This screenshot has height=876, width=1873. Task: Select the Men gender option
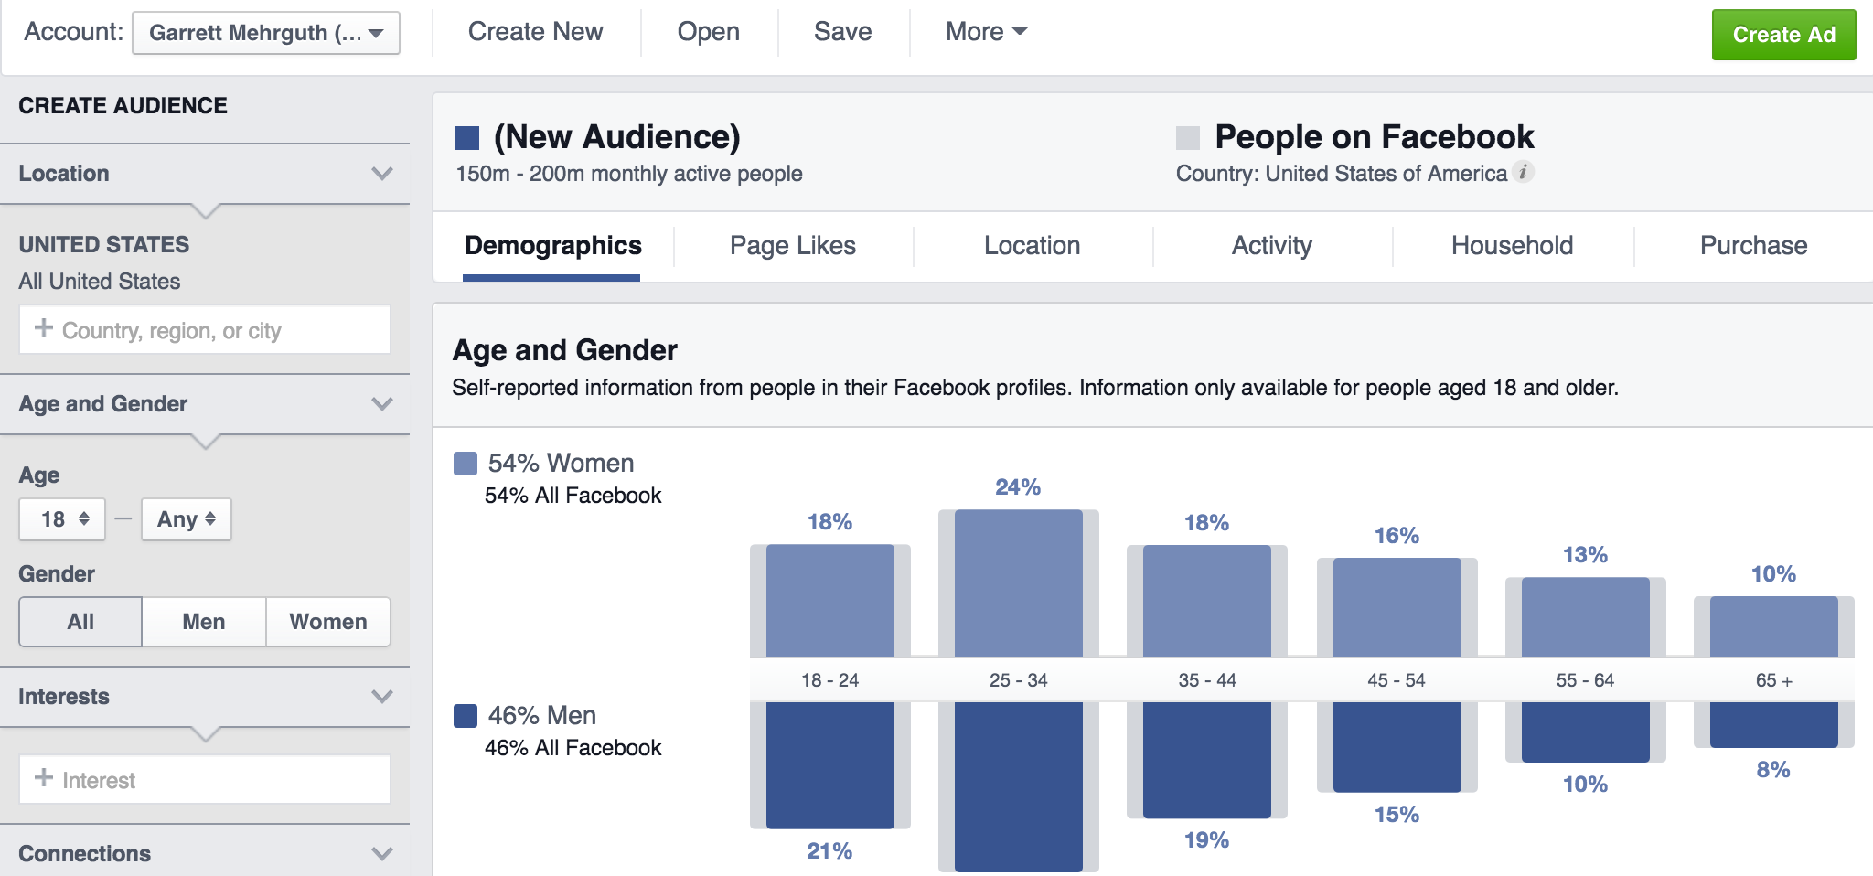203,622
